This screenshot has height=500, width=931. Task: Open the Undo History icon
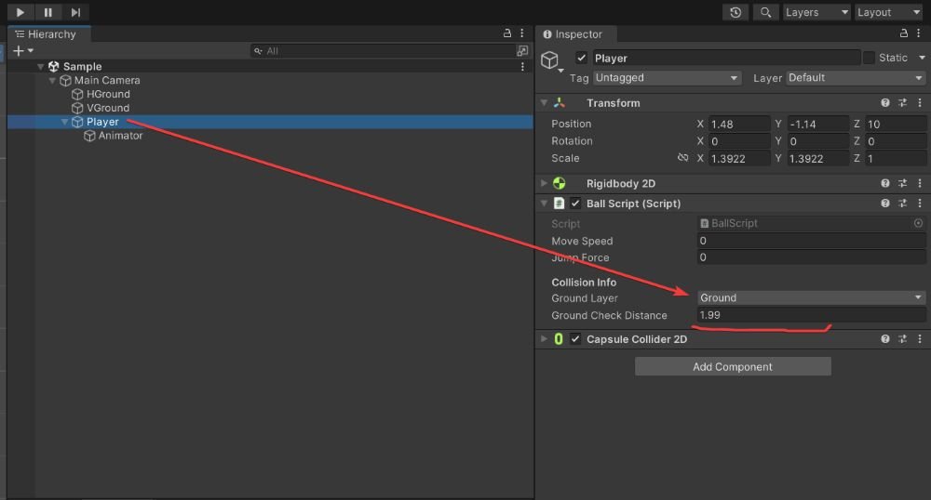[735, 12]
